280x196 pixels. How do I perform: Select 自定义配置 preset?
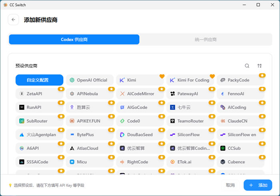(x=40, y=80)
